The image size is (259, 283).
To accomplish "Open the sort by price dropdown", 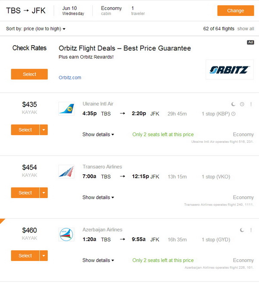I will [36, 29].
